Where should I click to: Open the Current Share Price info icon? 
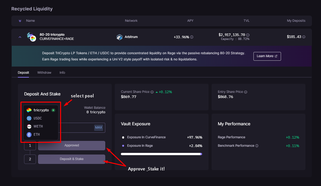(152, 92)
